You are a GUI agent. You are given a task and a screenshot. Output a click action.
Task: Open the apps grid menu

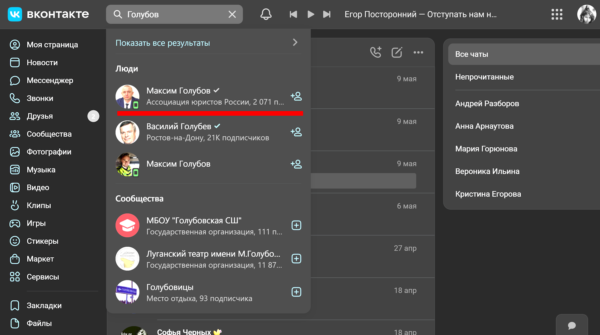coord(557,14)
